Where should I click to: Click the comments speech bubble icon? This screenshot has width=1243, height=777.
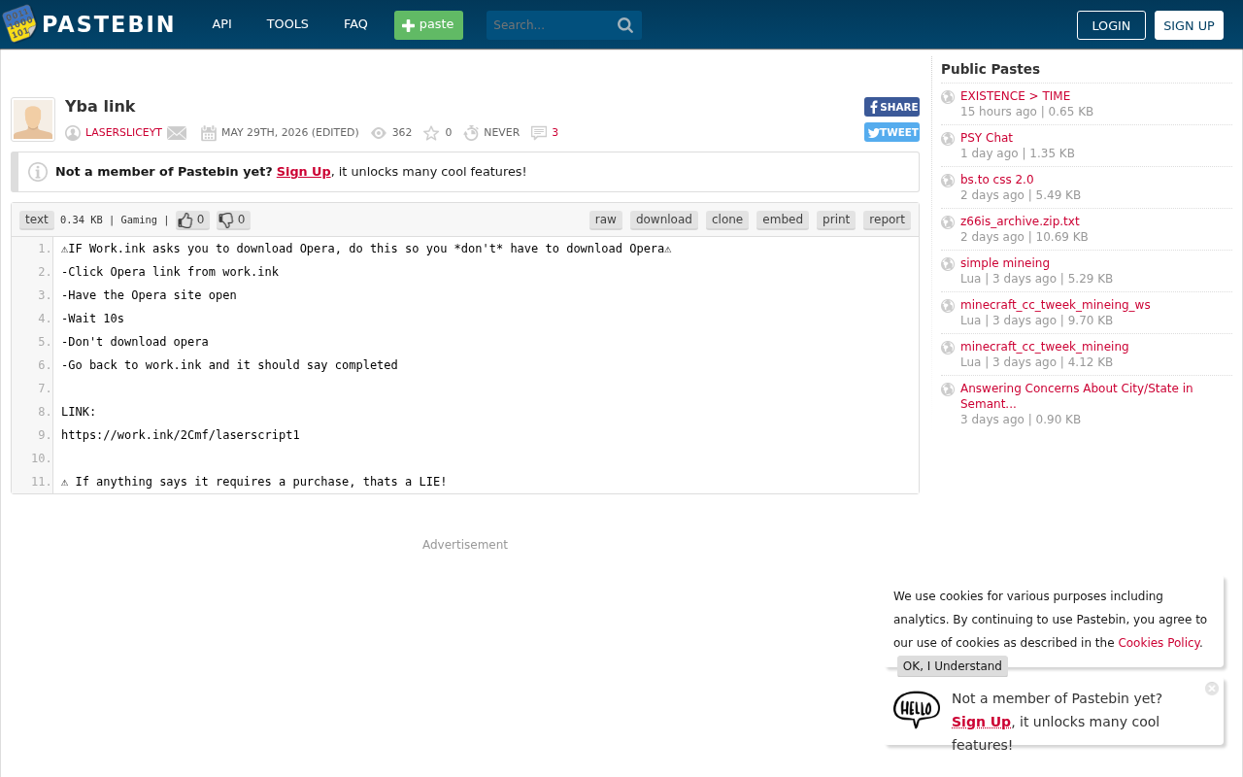[539, 133]
